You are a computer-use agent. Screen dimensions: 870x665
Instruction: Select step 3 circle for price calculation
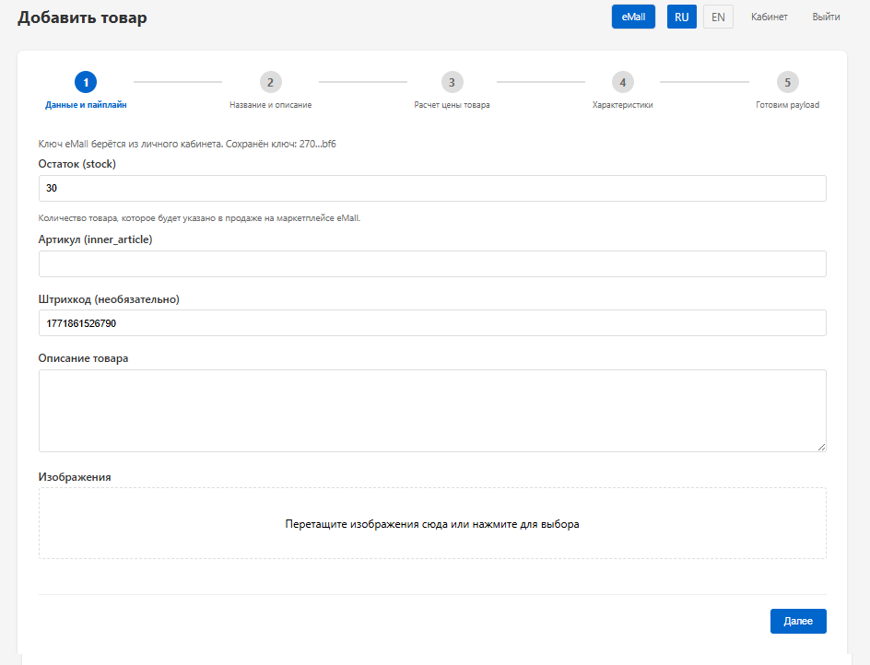452,82
